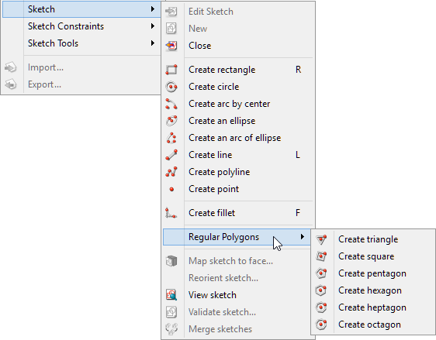Click the Create fillet icon

point(171,213)
